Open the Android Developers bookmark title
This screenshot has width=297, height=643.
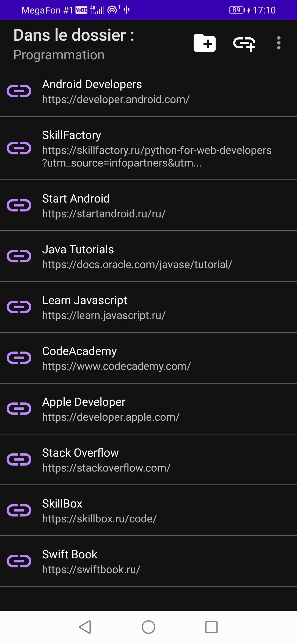[92, 84]
